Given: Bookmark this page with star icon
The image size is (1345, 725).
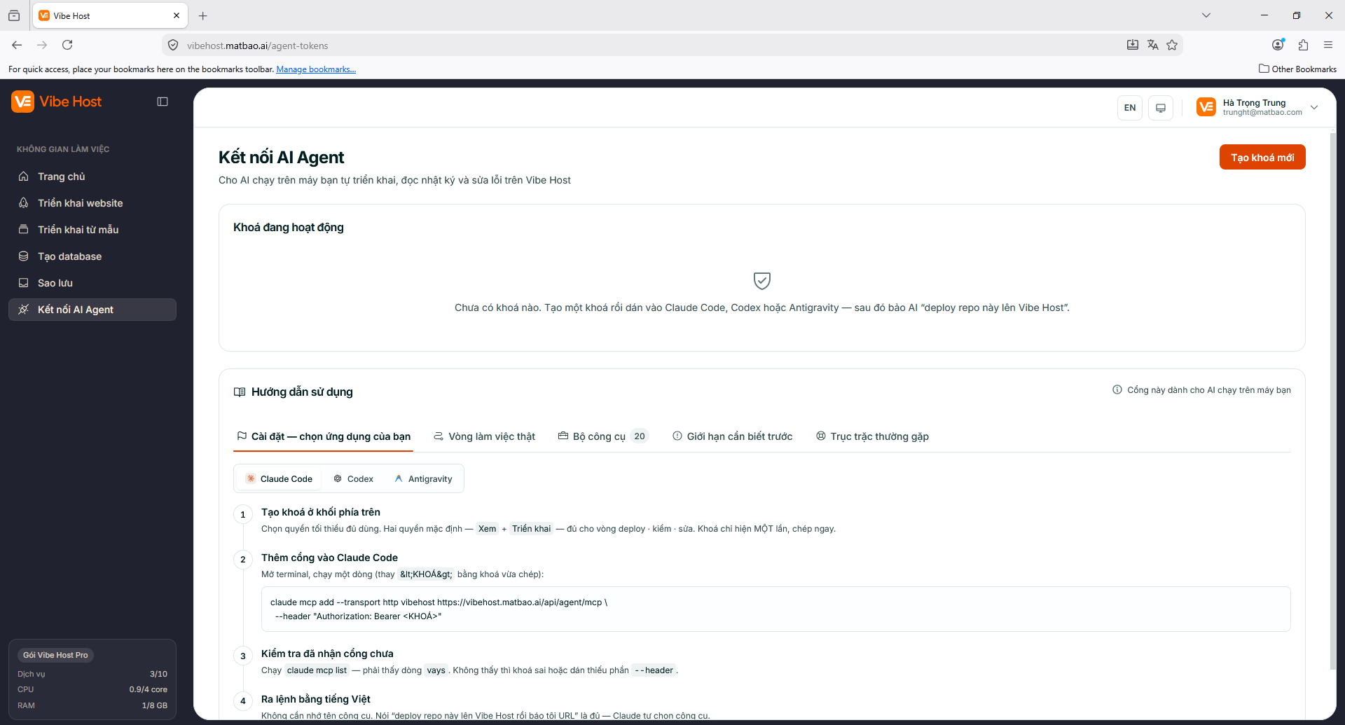Looking at the screenshot, I should 1172,45.
